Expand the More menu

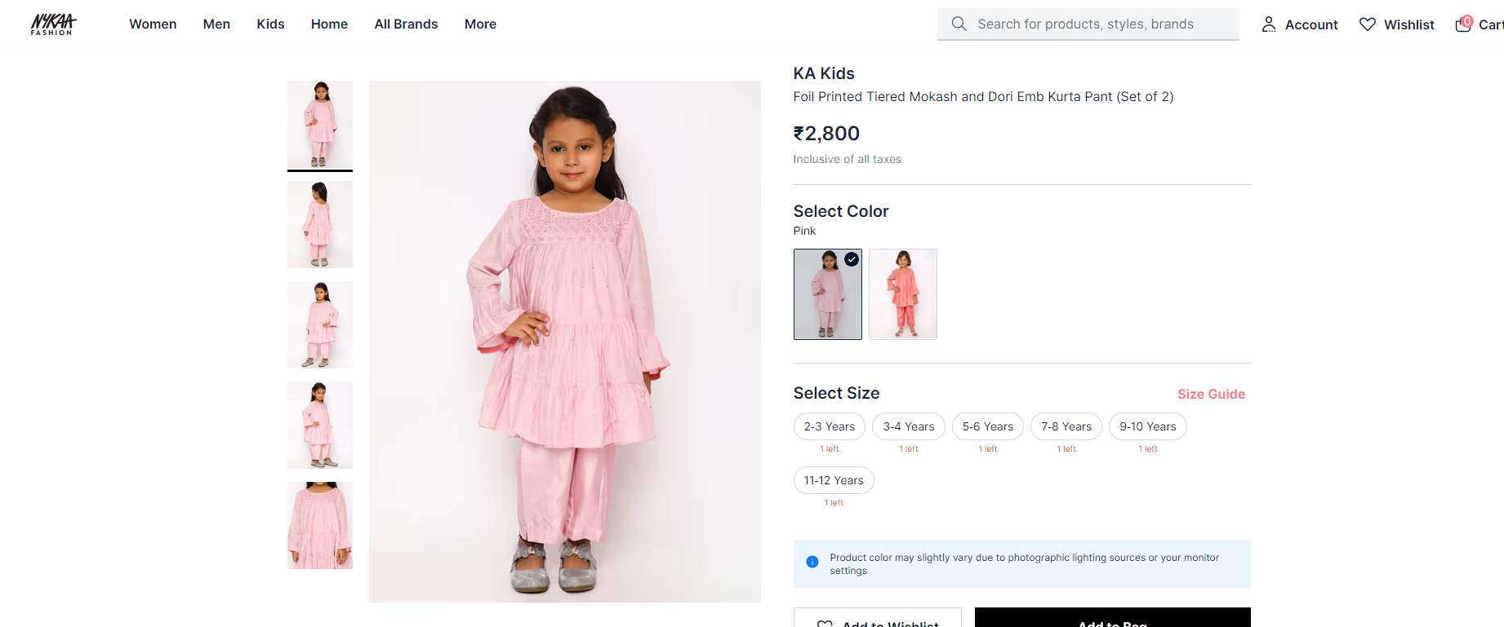pyautogui.click(x=480, y=24)
